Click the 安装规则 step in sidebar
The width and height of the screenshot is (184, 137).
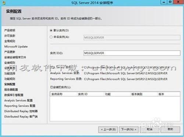10,63
